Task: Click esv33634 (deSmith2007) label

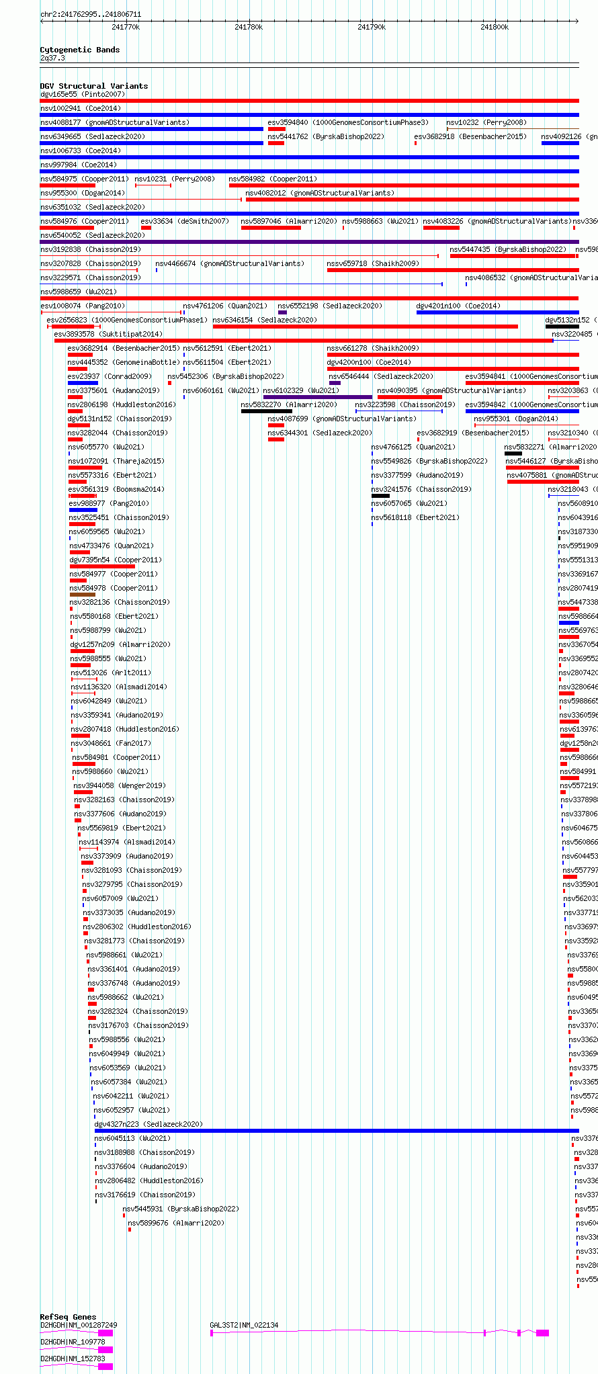Action: pyautogui.click(x=185, y=221)
